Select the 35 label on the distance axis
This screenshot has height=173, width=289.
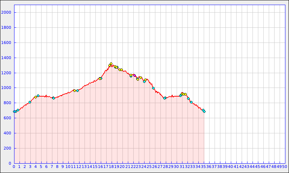[x=203, y=167]
